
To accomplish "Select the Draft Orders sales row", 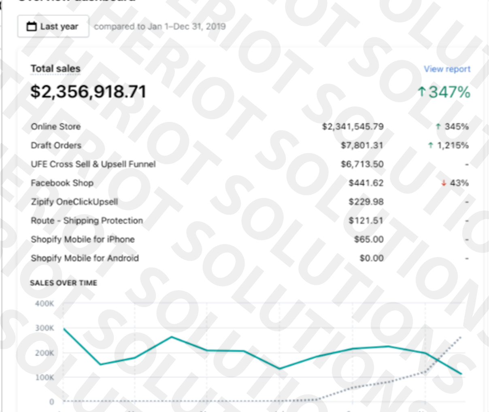I will click(56, 145).
